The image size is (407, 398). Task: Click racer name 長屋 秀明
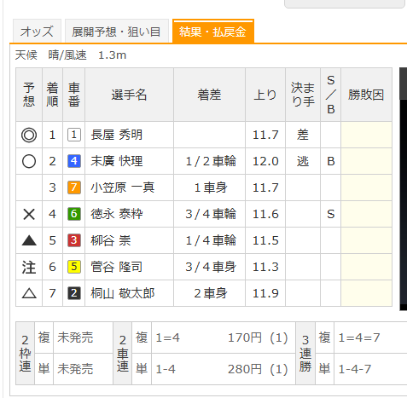tap(117, 135)
